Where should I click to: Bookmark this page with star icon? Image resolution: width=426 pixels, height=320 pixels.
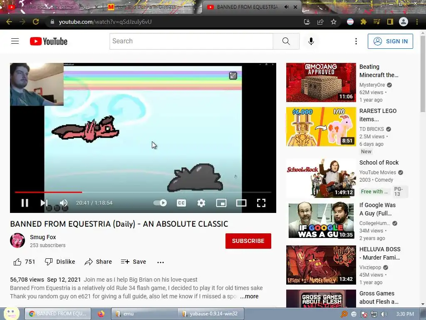click(334, 22)
